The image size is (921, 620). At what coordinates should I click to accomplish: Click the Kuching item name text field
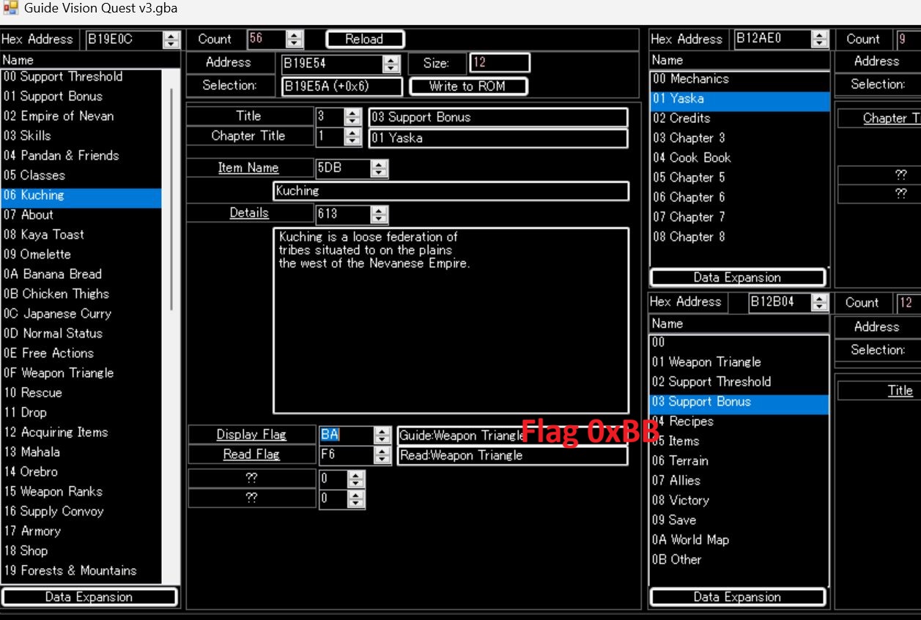tap(450, 191)
